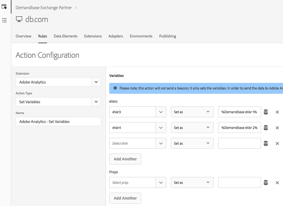Viewport: 283px width, 206px height.
Task: Remove the eVar4 row
Action: point(277,128)
